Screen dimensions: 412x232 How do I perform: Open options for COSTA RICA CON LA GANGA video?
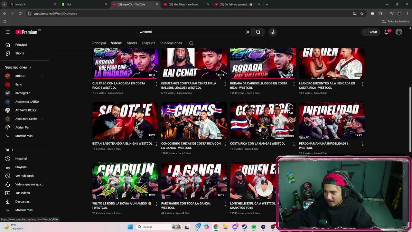pyautogui.click(x=294, y=144)
